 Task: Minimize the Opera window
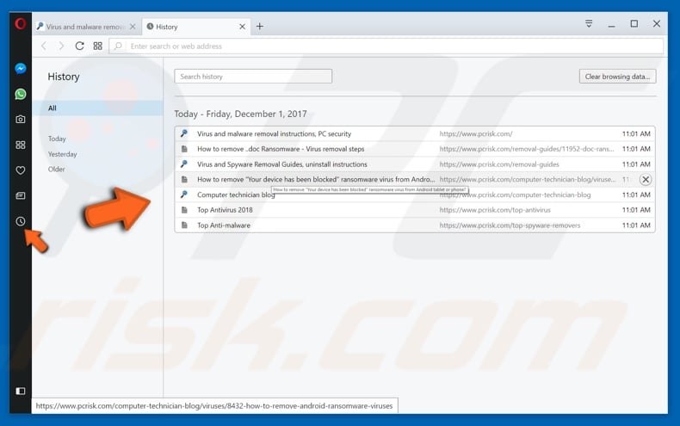coord(611,26)
